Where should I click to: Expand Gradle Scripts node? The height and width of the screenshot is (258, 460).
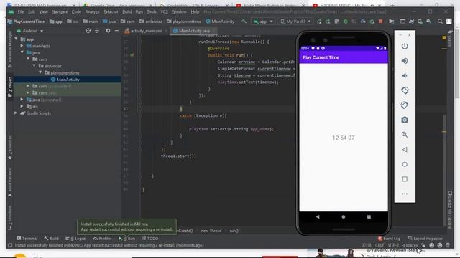coord(16,113)
